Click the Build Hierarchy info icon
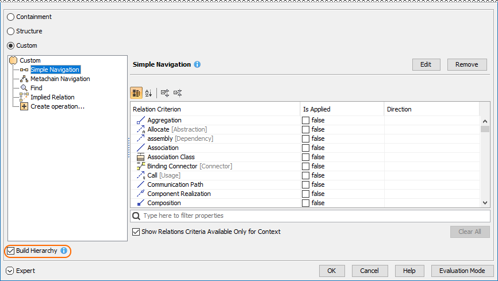This screenshot has height=281, width=498. pos(64,251)
